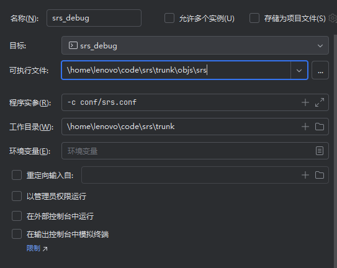The width and height of the screenshot is (337, 268).
Task: Insert macro with plus in 程序实参 field
Action: 305,102
